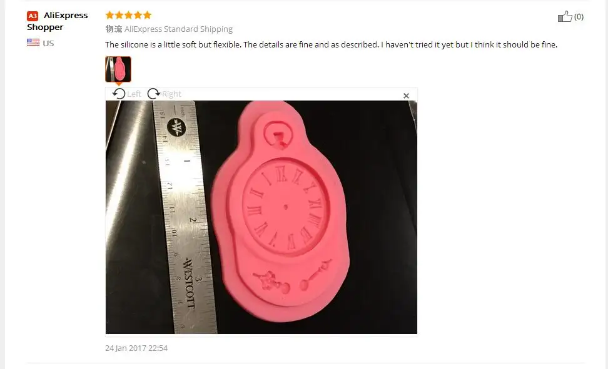Click the review text about soft silicone
Image resolution: width=608 pixels, height=369 pixels.
pos(331,44)
